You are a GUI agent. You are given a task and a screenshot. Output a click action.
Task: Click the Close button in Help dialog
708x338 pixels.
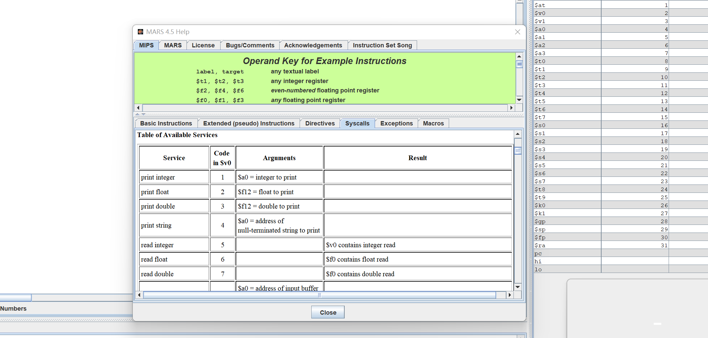click(x=328, y=312)
